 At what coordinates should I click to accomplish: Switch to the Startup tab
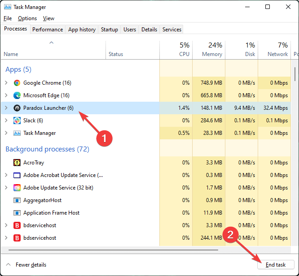(x=109, y=30)
